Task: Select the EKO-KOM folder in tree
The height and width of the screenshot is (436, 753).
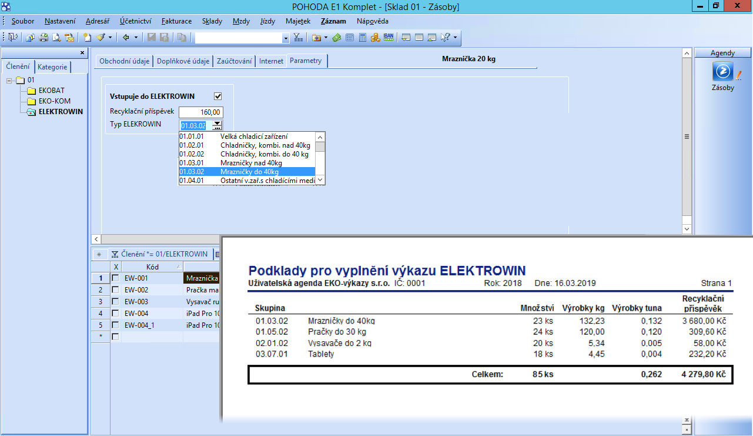Action: (54, 101)
